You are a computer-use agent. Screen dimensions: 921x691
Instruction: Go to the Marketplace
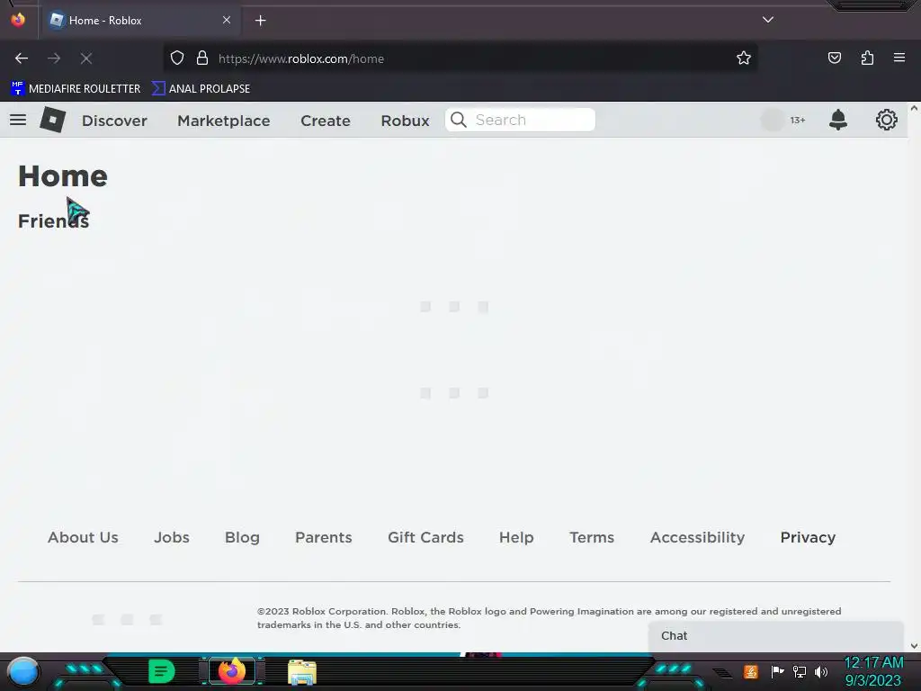[x=224, y=121]
